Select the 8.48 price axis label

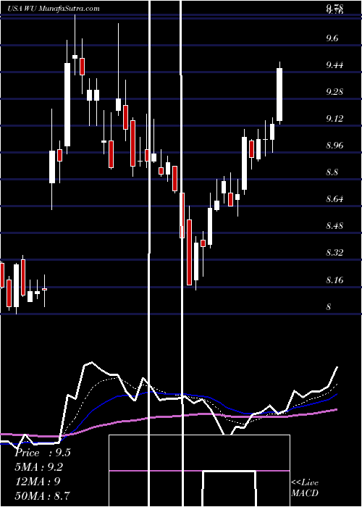pyautogui.click(x=334, y=226)
